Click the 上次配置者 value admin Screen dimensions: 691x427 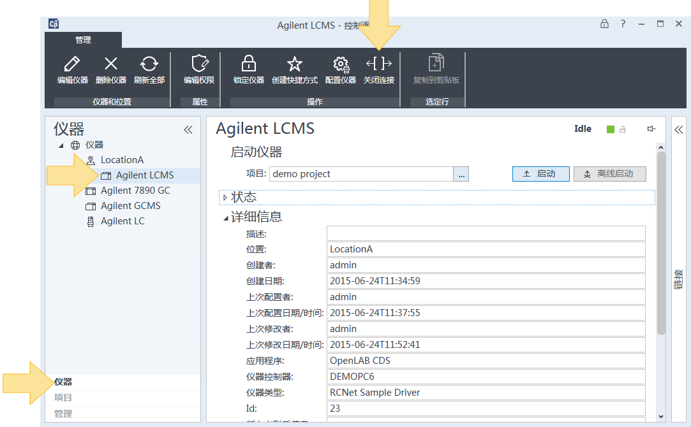pyautogui.click(x=486, y=297)
